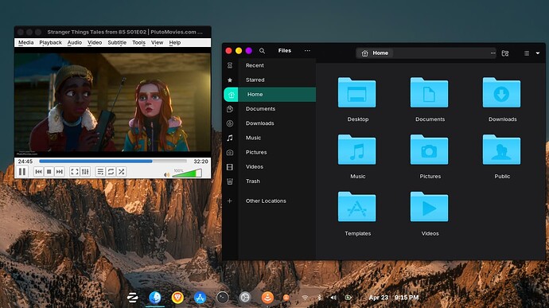
Task: Open Trash in sidebar
Action: tap(252, 181)
